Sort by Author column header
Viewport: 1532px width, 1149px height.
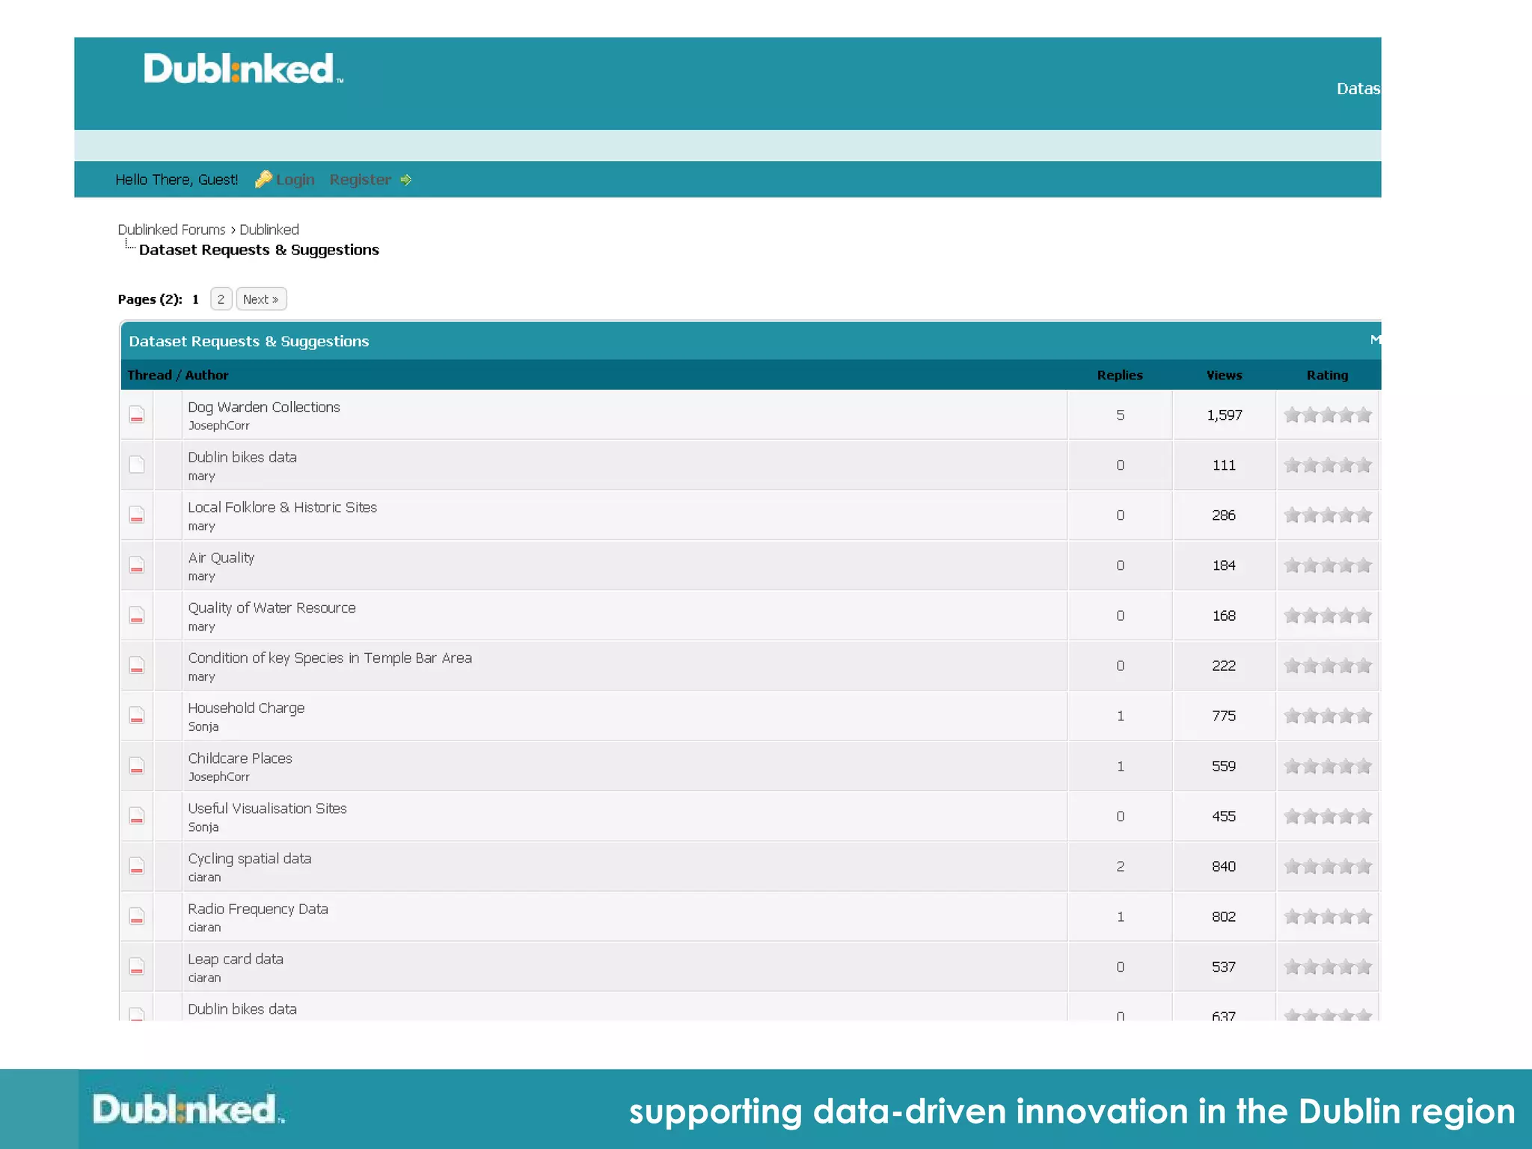(206, 375)
